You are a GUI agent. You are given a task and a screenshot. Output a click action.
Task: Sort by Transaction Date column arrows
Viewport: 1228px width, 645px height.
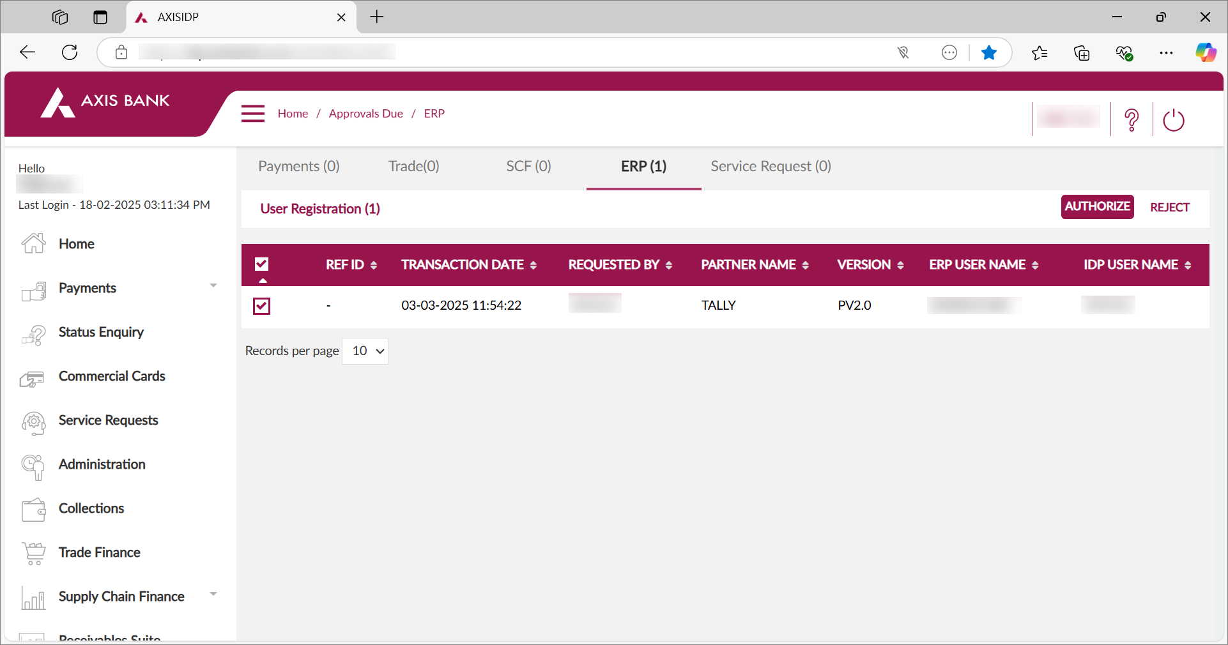click(533, 265)
